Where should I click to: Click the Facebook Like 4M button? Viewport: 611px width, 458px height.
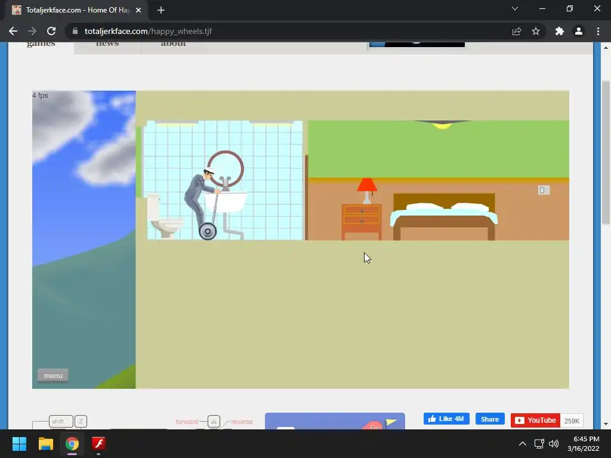pyautogui.click(x=446, y=419)
